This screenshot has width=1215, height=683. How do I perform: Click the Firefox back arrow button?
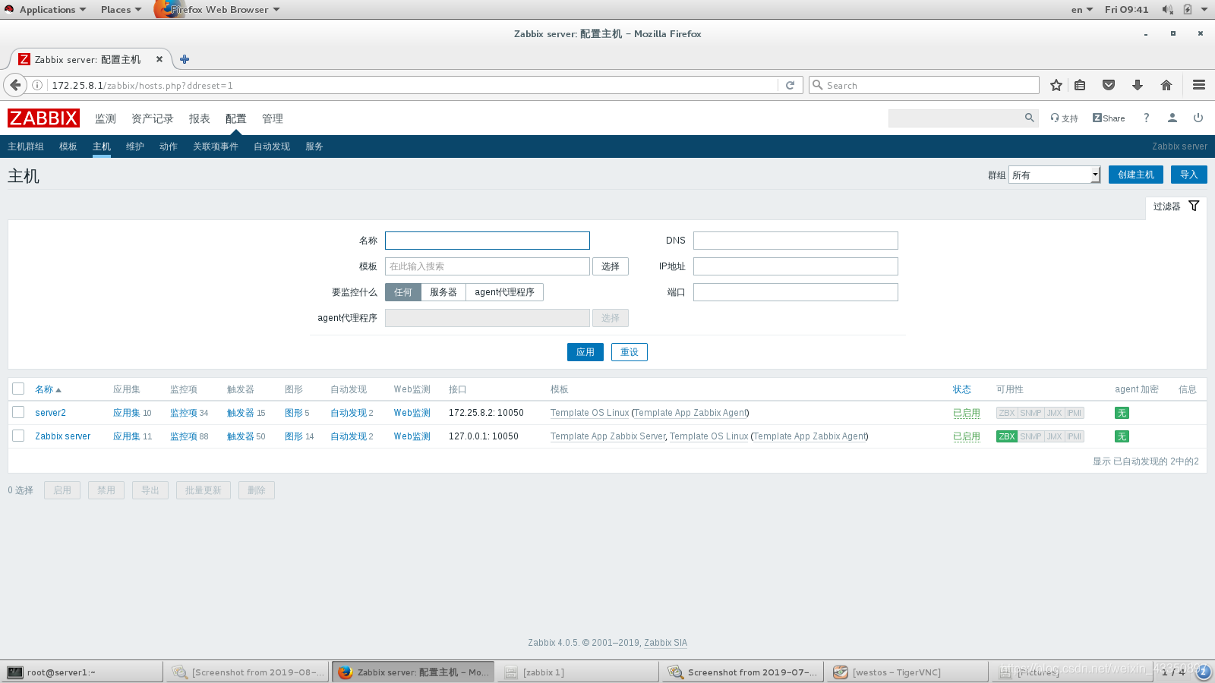click(15, 85)
